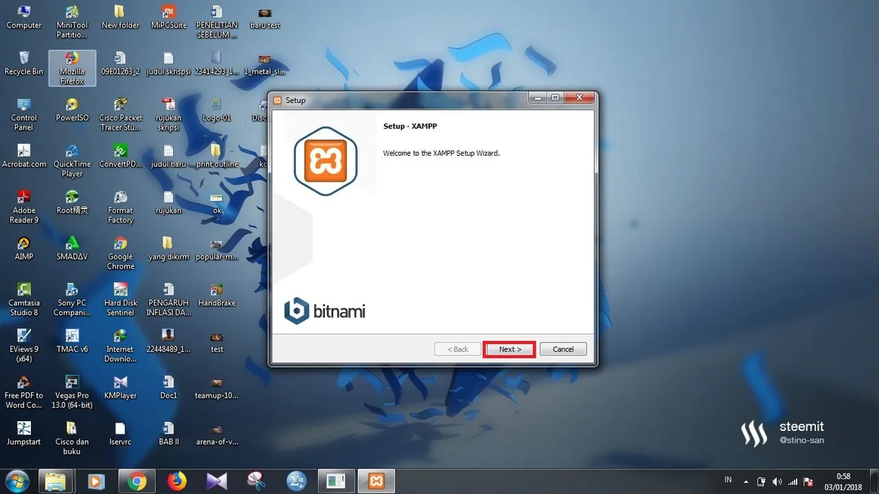Select rujukan skripsi PDF icon

168,115
